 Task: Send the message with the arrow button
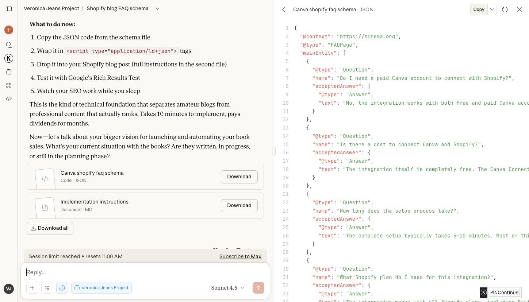pos(258,288)
